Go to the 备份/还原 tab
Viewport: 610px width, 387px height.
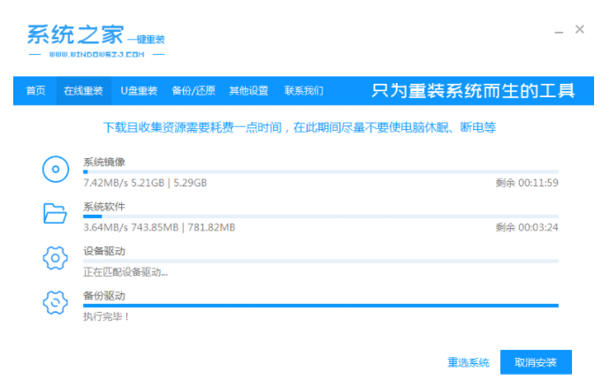194,91
